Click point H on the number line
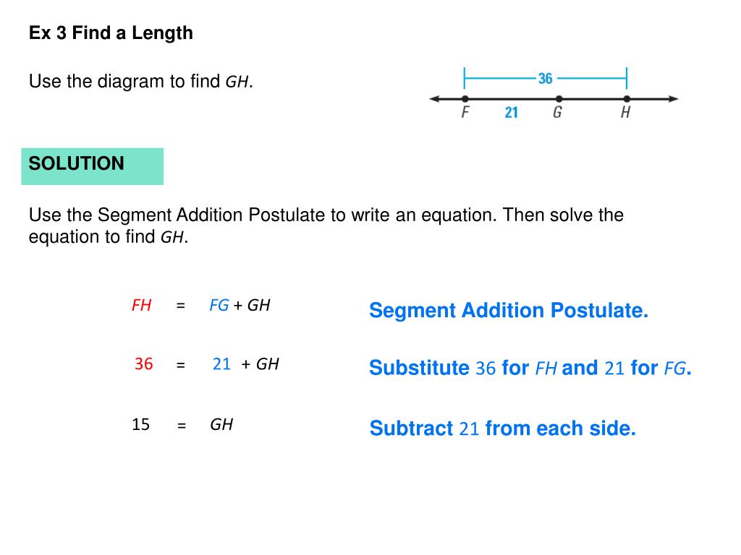Viewport: 741px width, 555px height. (x=627, y=98)
